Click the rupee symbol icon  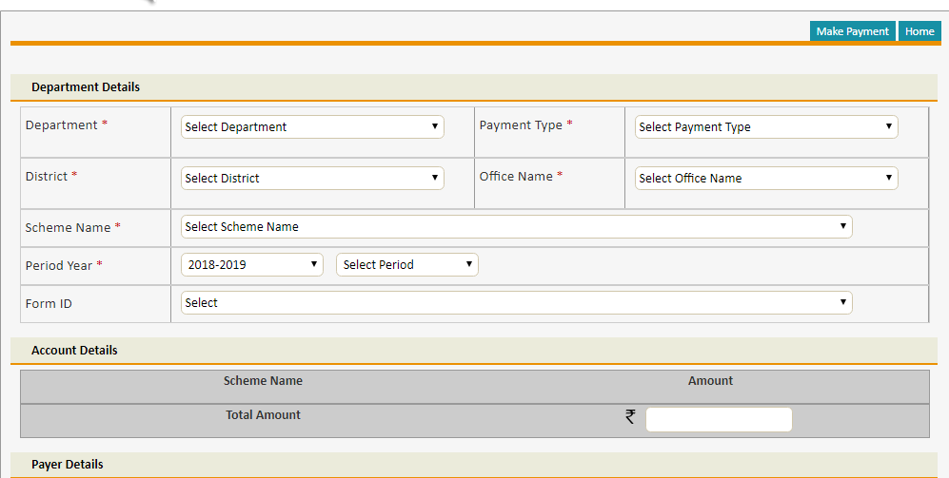(x=630, y=416)
